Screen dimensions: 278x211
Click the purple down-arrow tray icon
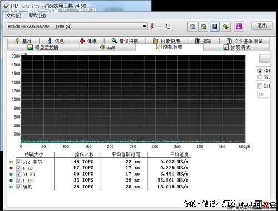click(239, 27)
